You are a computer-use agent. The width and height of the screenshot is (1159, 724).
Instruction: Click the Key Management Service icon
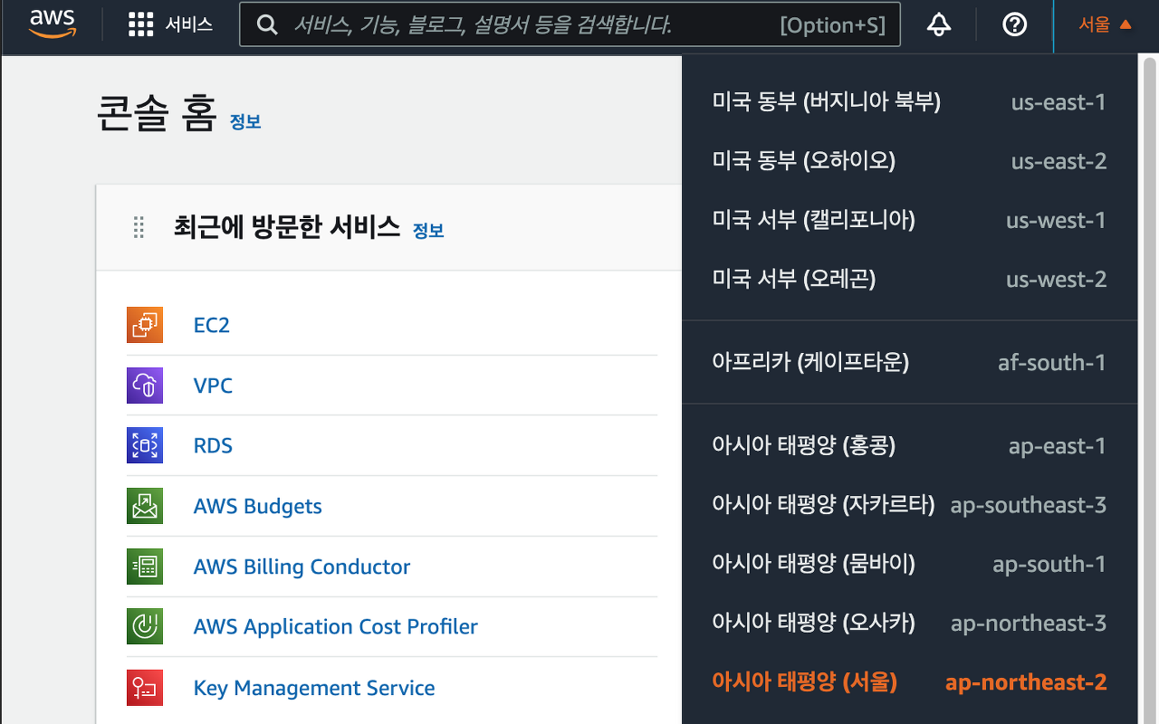click(x=145, y=688)
